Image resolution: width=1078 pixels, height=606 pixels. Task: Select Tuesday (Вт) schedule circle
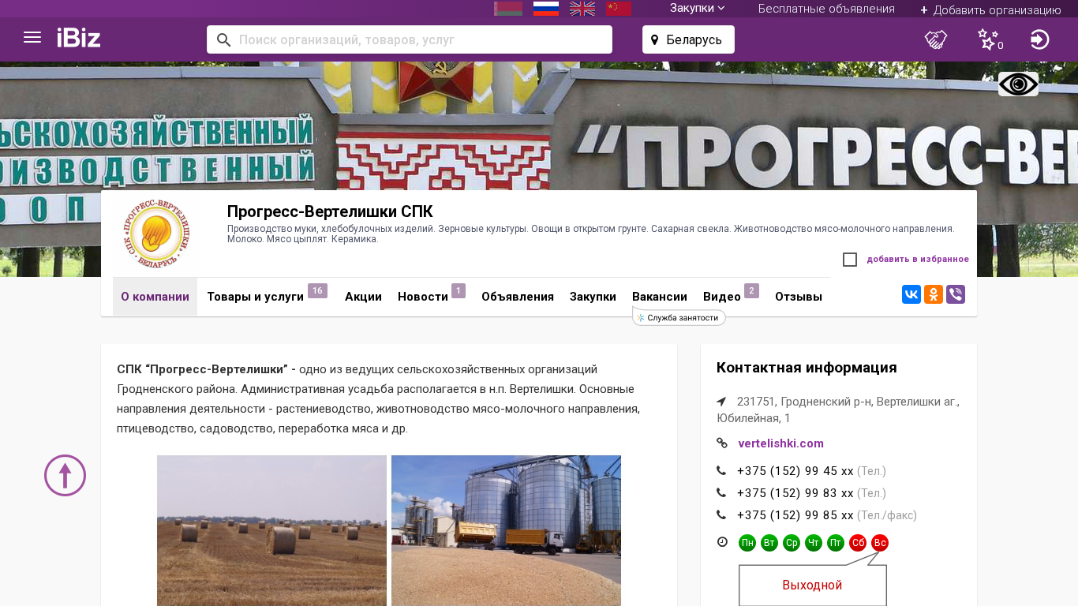(769, 543)
